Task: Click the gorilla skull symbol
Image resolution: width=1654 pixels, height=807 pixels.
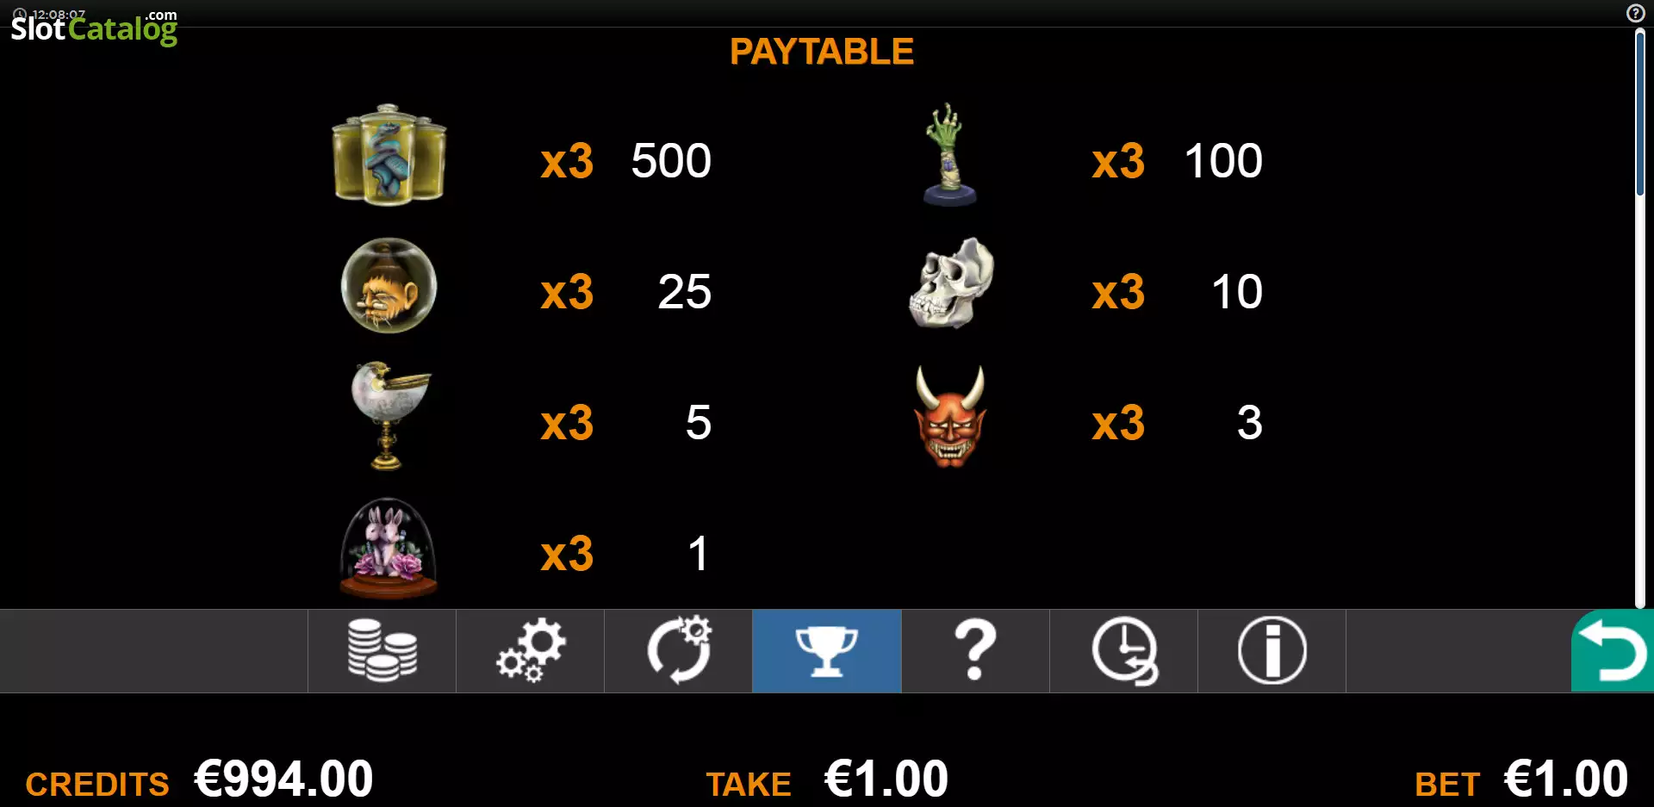Action: (951, 283)
